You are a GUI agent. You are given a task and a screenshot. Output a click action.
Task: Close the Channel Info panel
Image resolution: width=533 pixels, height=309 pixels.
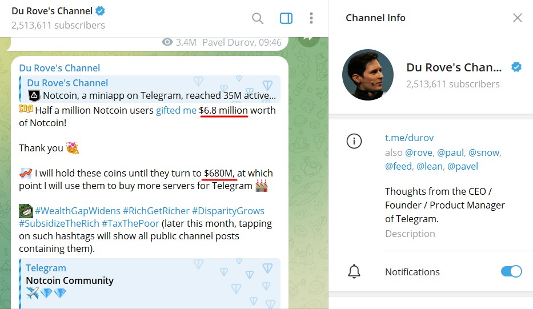[517, 18]
